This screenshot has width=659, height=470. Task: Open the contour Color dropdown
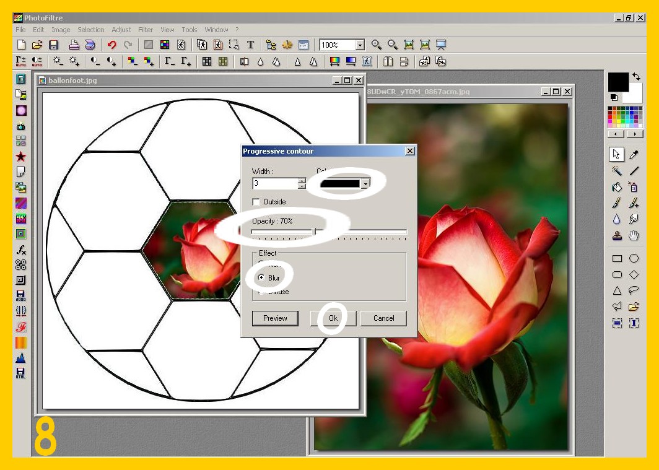point(365,184)
